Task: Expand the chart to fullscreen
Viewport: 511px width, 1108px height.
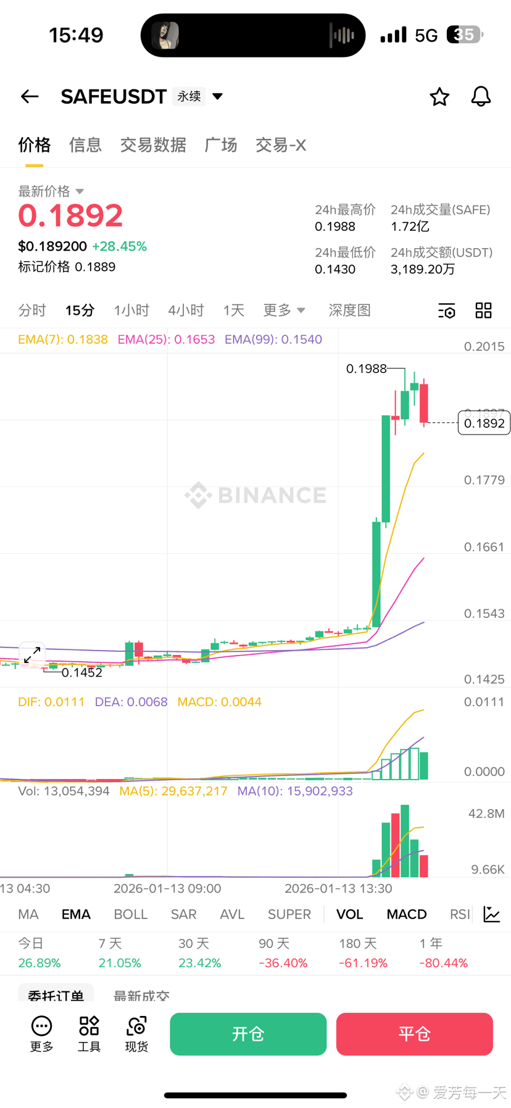Action: (32, 655)
